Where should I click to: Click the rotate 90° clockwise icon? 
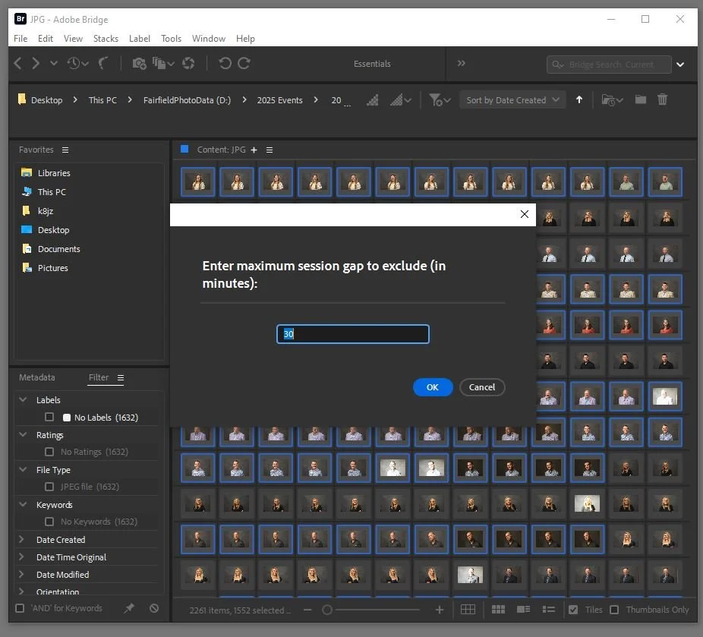pos(244,64)
